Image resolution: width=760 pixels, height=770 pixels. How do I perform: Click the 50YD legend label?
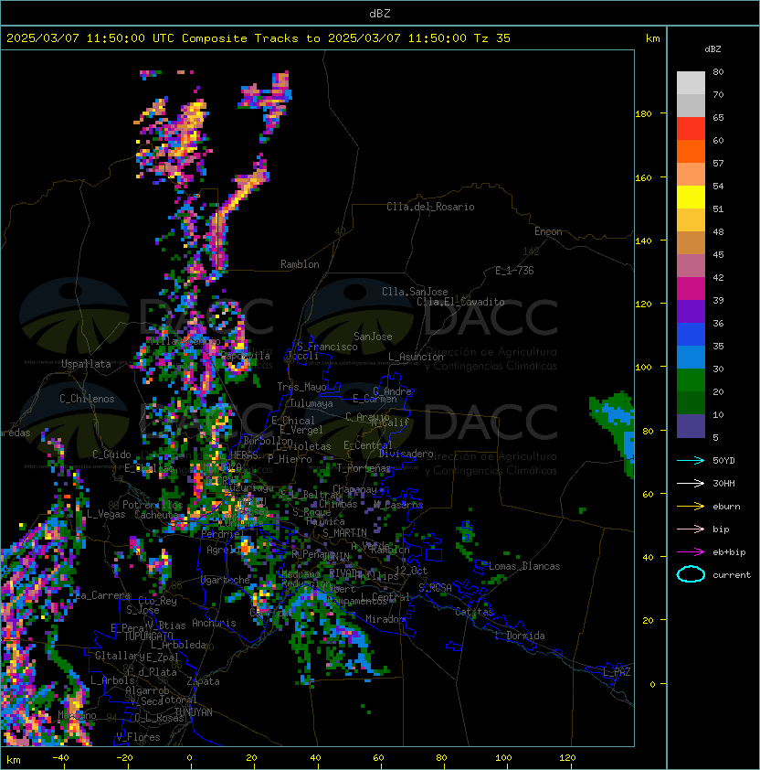click(x=723, y=461)
